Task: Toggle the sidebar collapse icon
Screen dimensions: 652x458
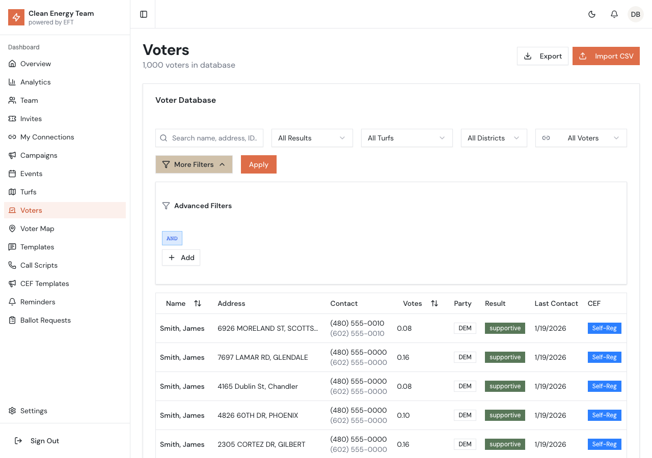Action: point(144,14)
